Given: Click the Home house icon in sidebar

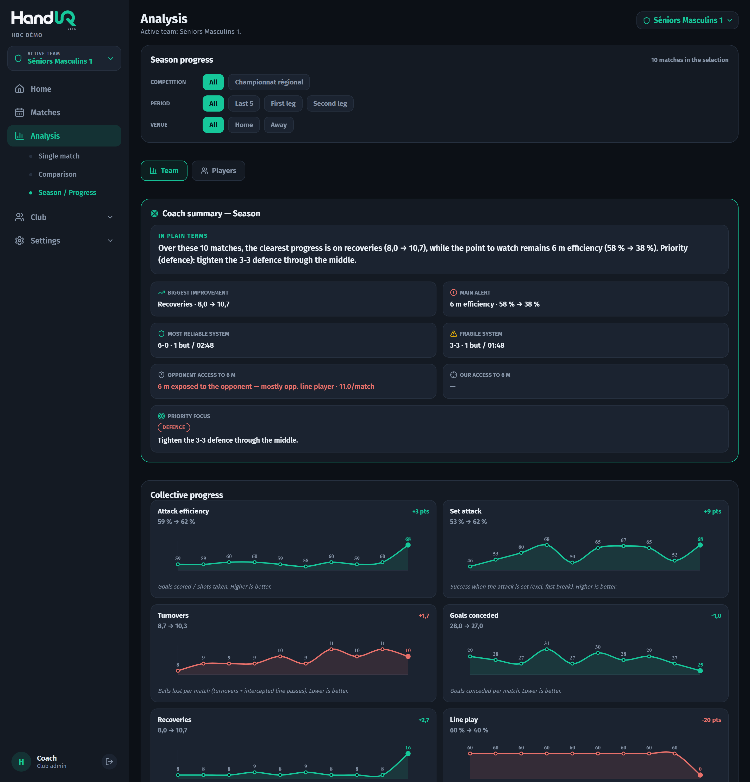Looking at the screenshot, I should point(20,89).
